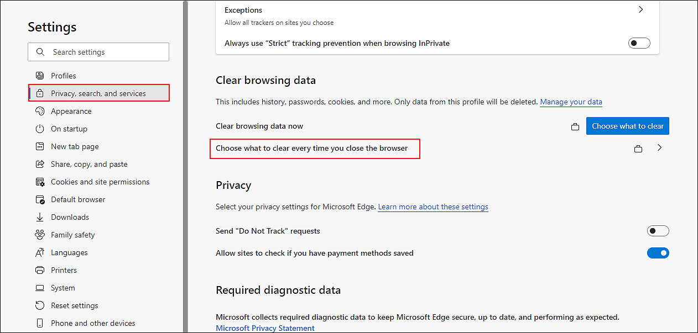Screen dimensions: 698x333
Task: Click the Phone and other devices icon
Action: [40, 323]
